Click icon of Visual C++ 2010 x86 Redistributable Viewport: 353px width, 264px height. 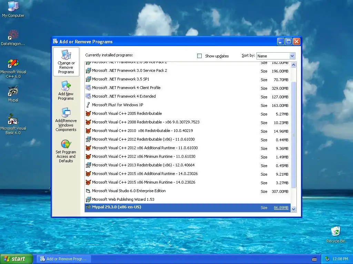[88, 131]
